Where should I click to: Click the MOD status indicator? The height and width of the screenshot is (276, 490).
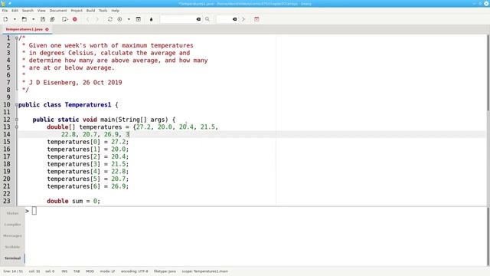pyautogui.click(x=90, y=271)
